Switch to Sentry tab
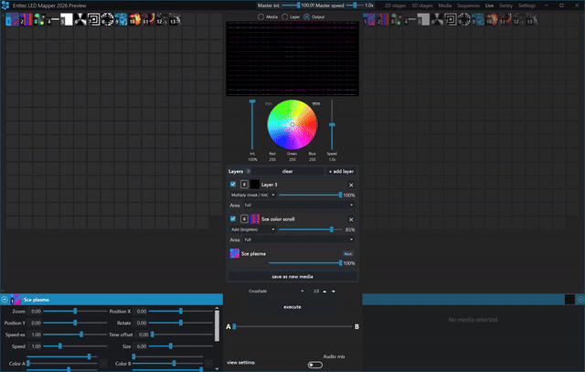This screenshot has width=585, height=372. pyautogui.click(x=505, y=5)
